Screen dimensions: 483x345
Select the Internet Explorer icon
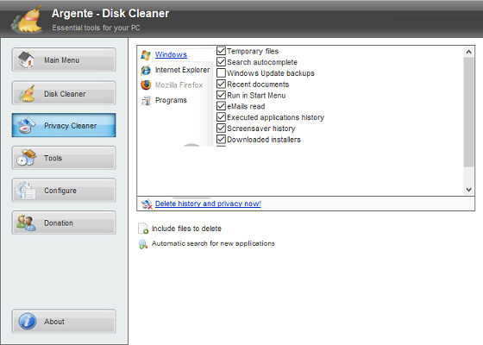click(146, 70)
